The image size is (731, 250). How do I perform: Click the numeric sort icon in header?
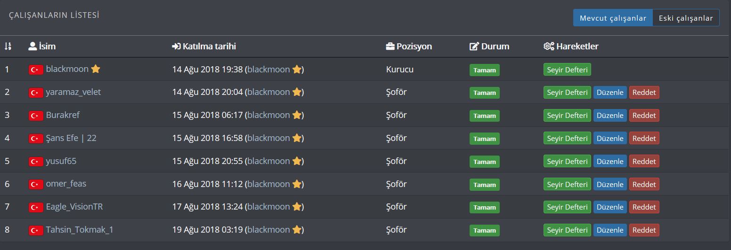tap(8, 47)
